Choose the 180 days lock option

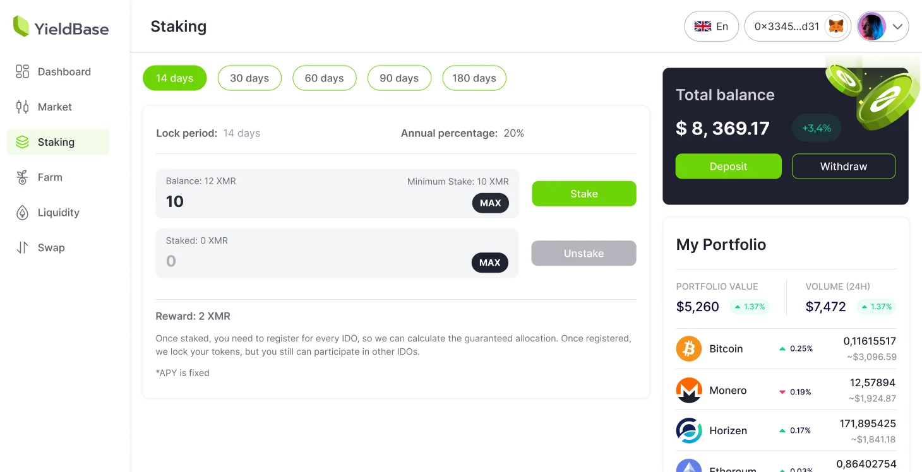[x=474, y=78]
